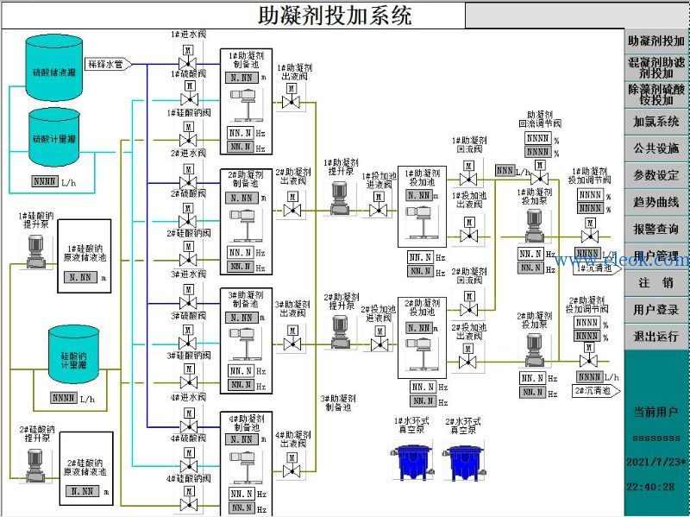Click the 参数设定 button
The height and width of the screenshot is (517, 690).
655,175
